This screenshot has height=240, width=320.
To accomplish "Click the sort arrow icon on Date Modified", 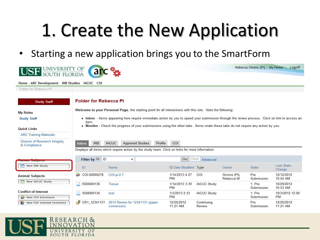I will (171, 167).
